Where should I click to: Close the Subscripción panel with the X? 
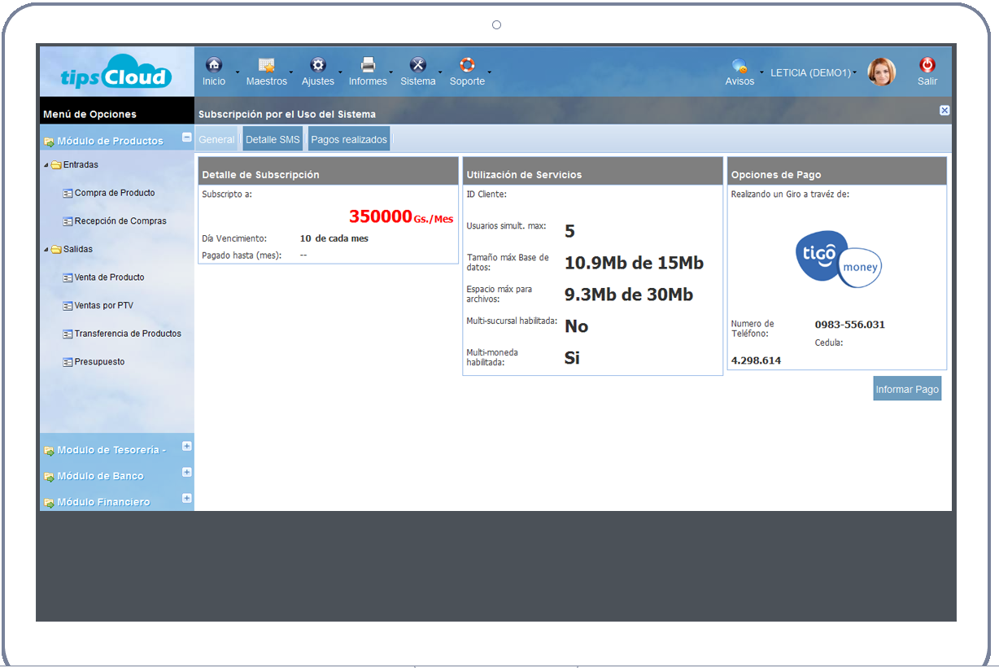tap(944, 111)
